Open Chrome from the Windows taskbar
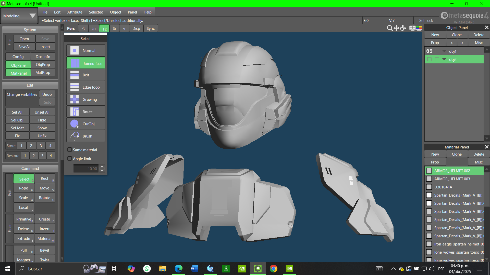The height and width of the screenshot is (275, 490). pos(274,269)
